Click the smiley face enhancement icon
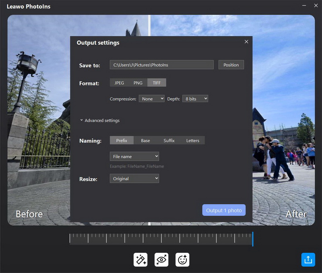The height and width of the screenshot is (273, 322). coord(182,260)
